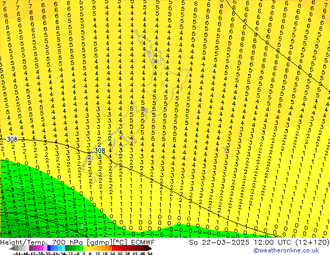This screenshot has height=255, width=330.
Task: Click the left gray arrow end of legend
Action: [11, 249]
